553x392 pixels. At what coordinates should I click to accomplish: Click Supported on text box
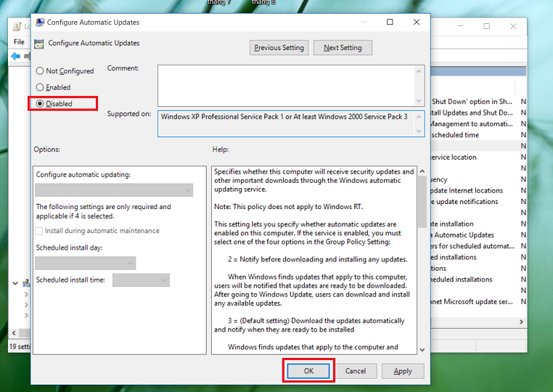point(286,123)
